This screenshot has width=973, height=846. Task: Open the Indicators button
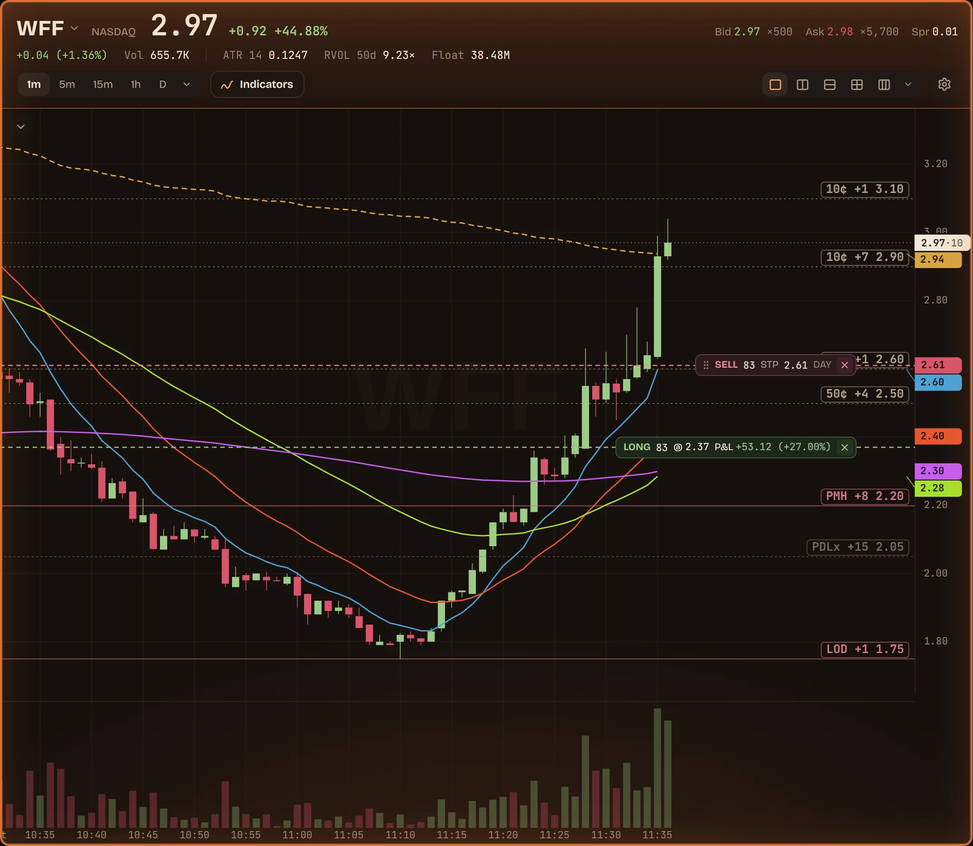(x=257, y=85)
